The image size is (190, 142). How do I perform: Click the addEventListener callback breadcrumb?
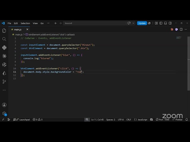[x=52, y=35]
